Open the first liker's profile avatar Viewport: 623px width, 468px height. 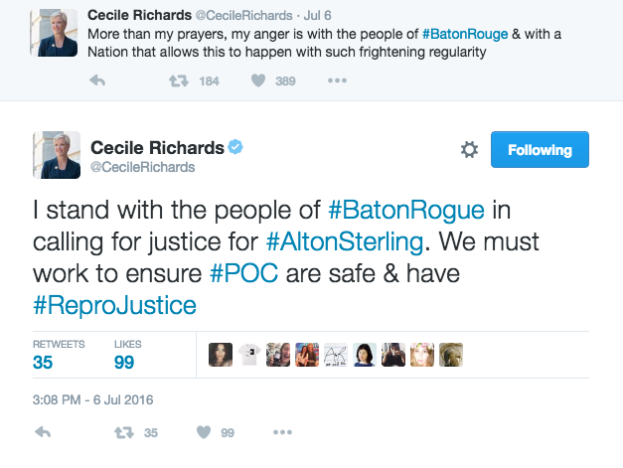pyautogui.click(x=221, y=355)
